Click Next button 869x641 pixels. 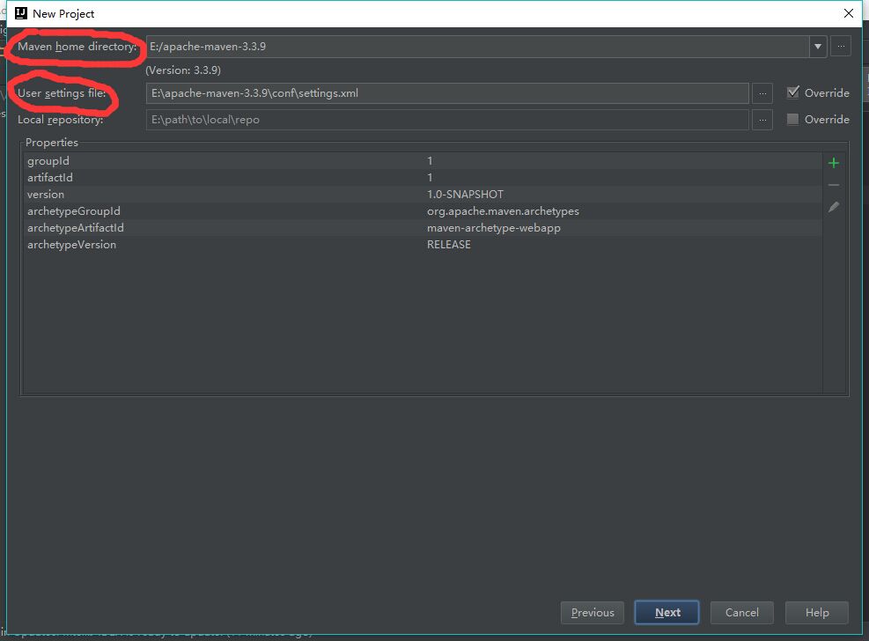click(x=666, y=612)
